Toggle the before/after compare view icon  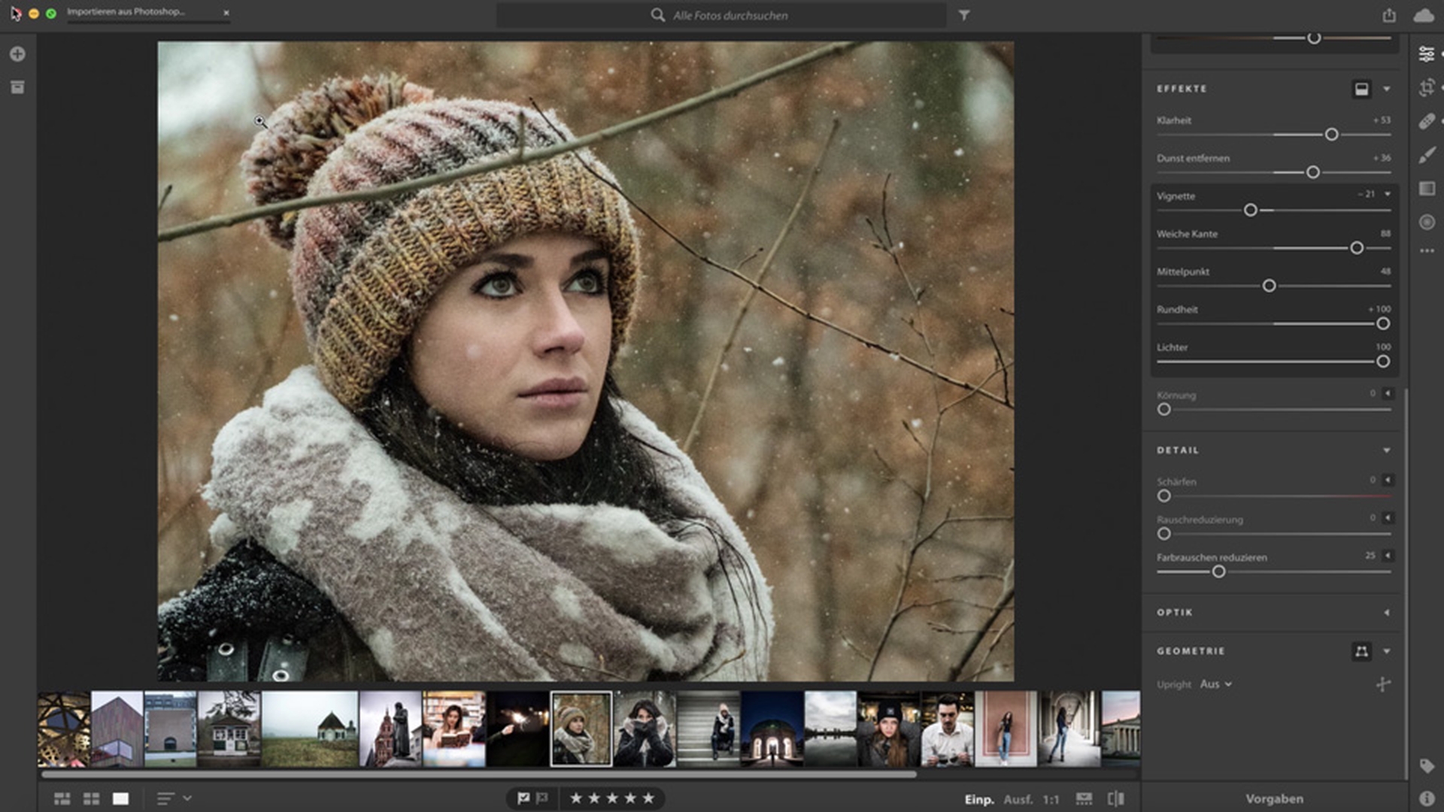tap(1116, 798)
